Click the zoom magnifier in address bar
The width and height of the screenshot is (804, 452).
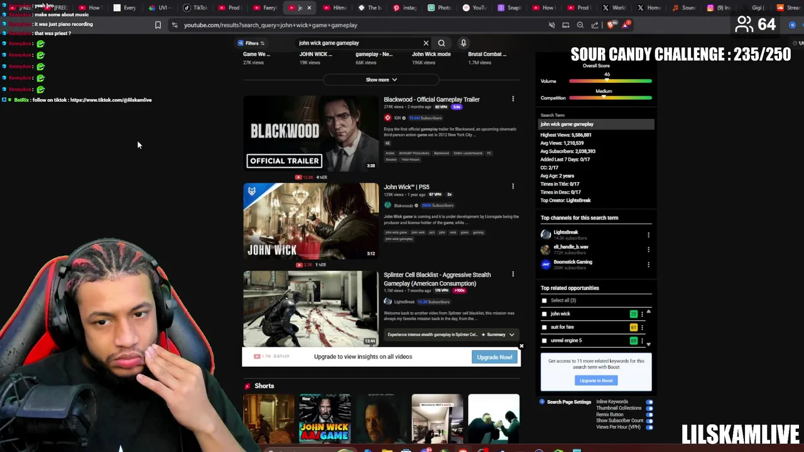point(580,25)
